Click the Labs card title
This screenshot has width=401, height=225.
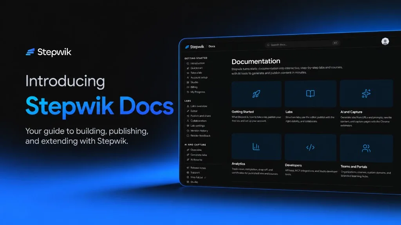click(289, 112)
